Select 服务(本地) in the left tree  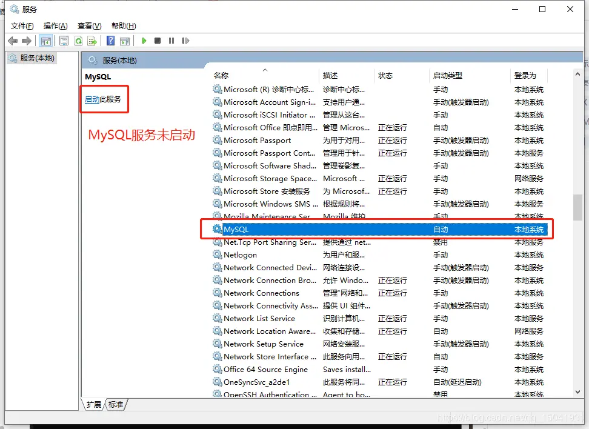pos(37,58)
